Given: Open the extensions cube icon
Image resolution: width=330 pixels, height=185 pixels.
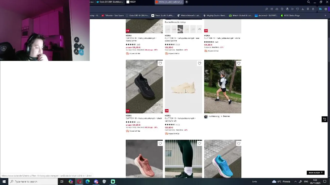Looking at the screenshot, I should pyautogui.click(x=326, y=9).
